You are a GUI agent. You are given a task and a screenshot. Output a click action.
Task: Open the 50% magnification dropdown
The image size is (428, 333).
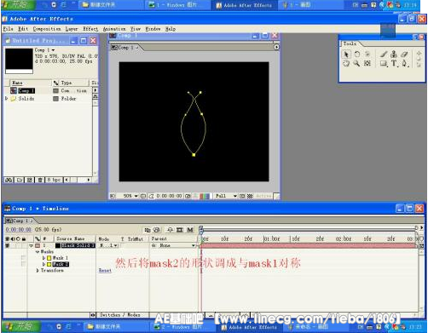point(130,196)
